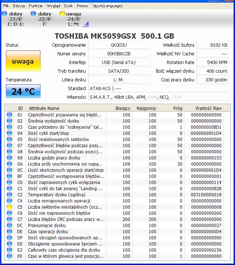Click the status icon of attribute C7
The width and height of the screenshot is (235, 265).
[x=9, y=219]
